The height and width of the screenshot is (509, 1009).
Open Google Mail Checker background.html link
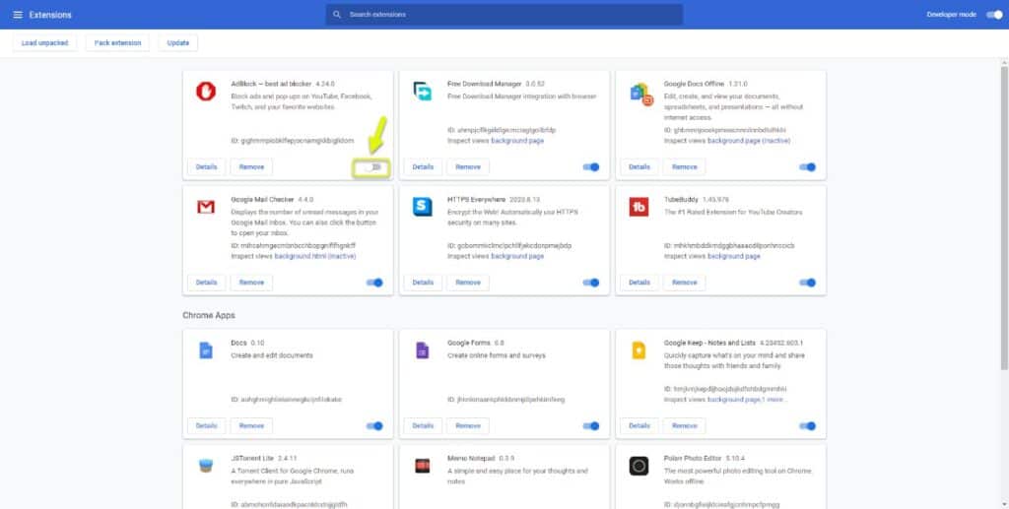[x=315, y=256]
